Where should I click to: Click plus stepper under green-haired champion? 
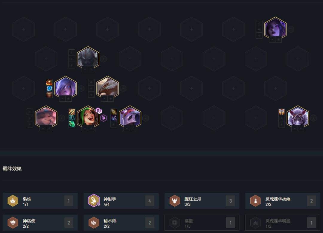pos(91,128)
